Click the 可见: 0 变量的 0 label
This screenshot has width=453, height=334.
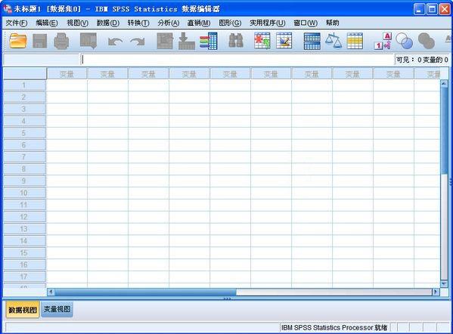pos(422,60)
